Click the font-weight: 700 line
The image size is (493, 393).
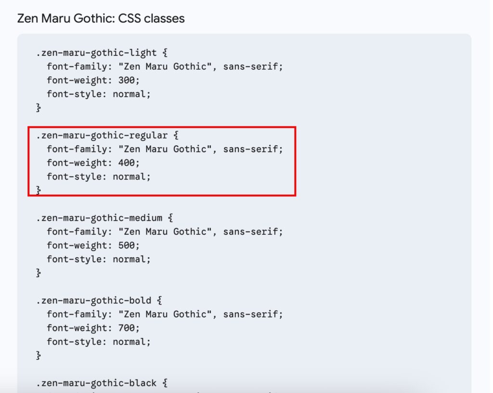[93, 328]
